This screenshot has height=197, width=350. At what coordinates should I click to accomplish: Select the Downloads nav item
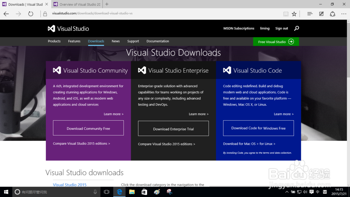[96, 41]
